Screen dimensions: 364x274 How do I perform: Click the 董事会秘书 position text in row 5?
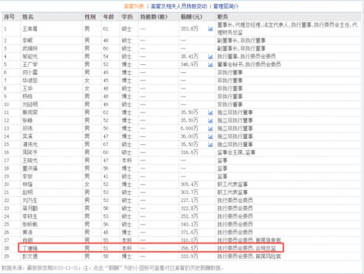230,64
